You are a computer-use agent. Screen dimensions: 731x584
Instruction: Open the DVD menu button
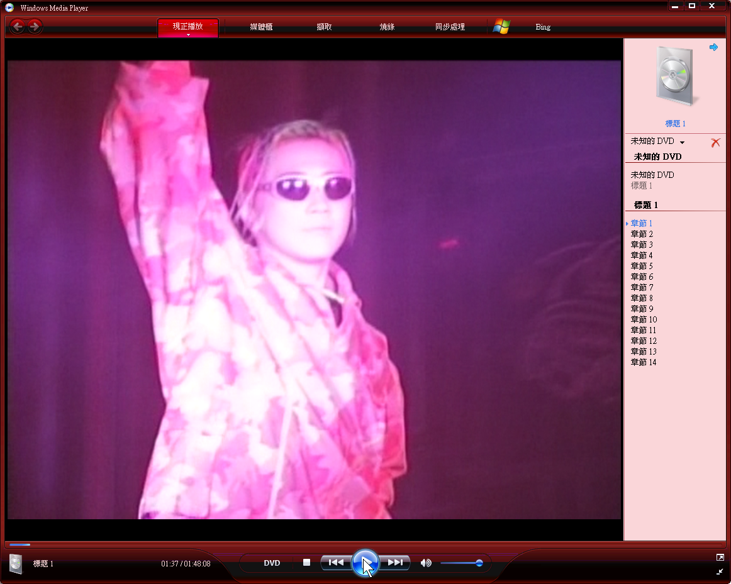[272, 563]
